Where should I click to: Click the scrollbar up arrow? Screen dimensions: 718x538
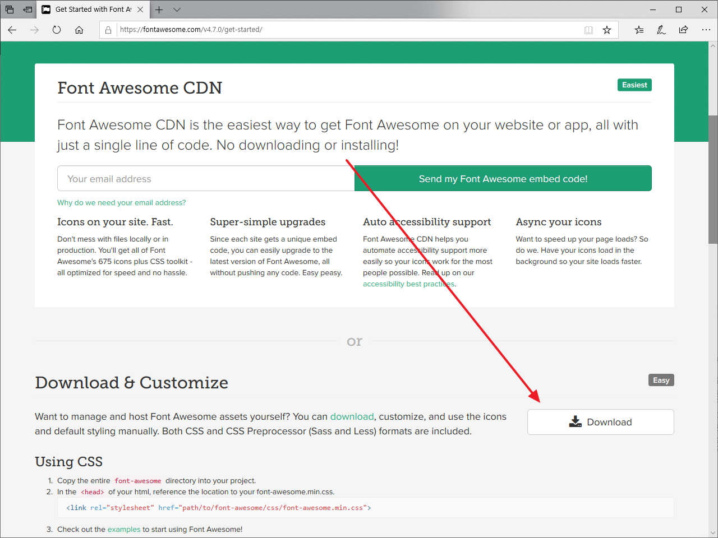713,46
